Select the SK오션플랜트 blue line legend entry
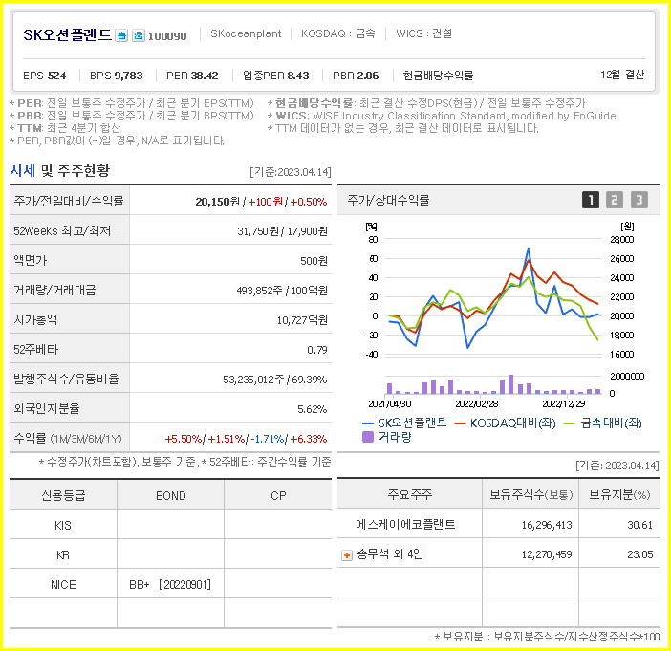 404,423
